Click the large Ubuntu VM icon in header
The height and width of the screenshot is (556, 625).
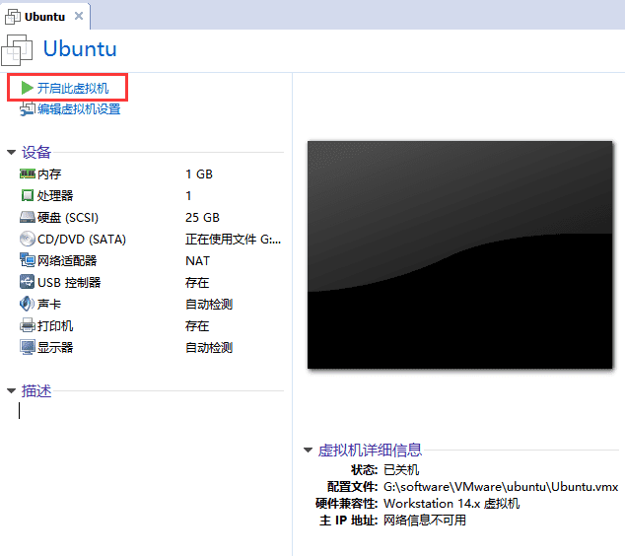(17, 50)
